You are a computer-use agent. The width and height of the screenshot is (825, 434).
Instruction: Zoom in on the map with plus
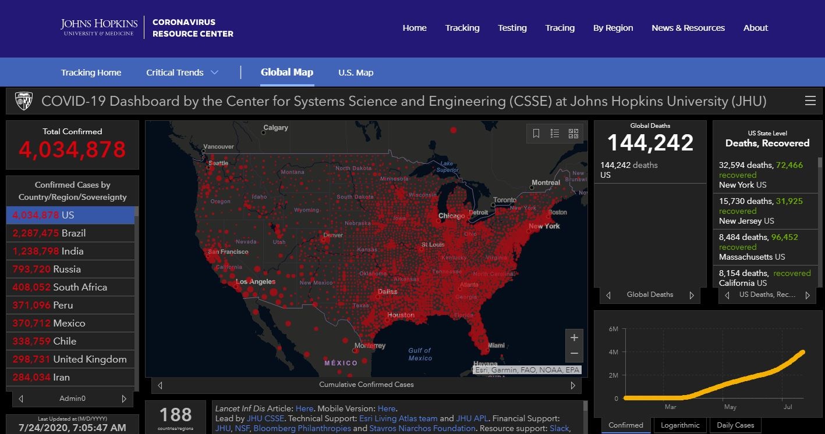coord(574,338)
